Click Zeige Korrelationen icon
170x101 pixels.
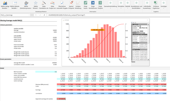(93, 3)
